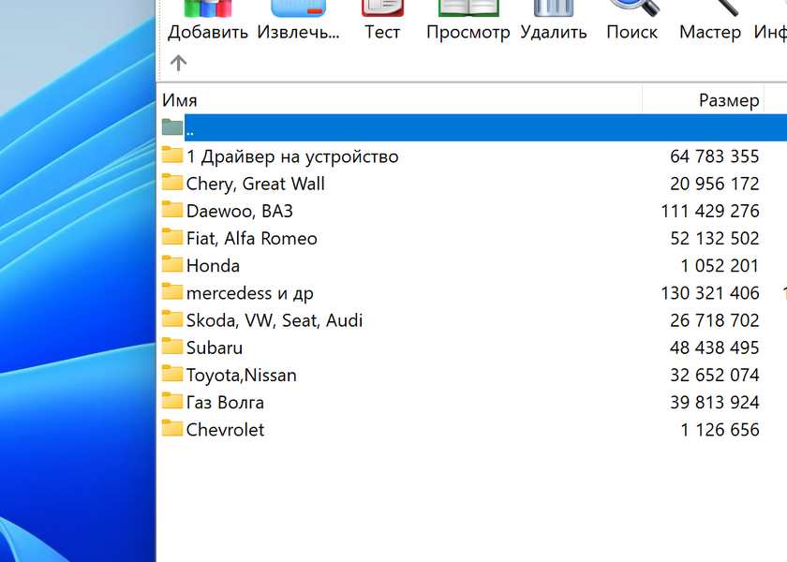
Task: Click size value 64 783 355
Action: click(x=714, y=156)
